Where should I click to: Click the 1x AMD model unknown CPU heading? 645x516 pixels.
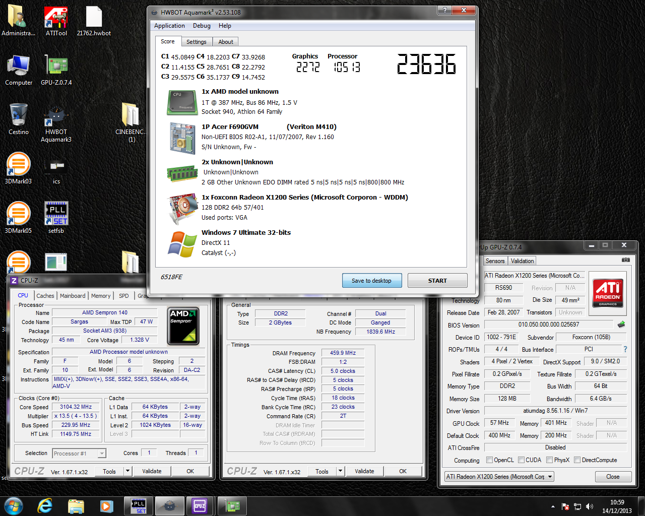pos(240,91)
